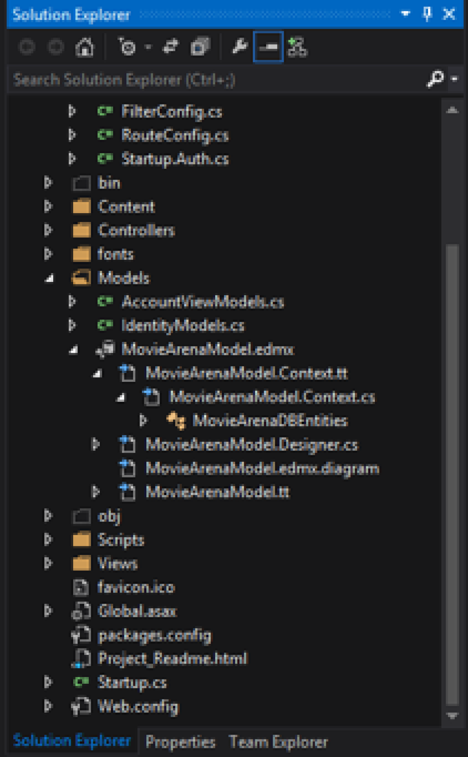Click the scrollbar down arrow
Image resolution: width=468 pixels, height=757 pixels.
pos(452,716)
